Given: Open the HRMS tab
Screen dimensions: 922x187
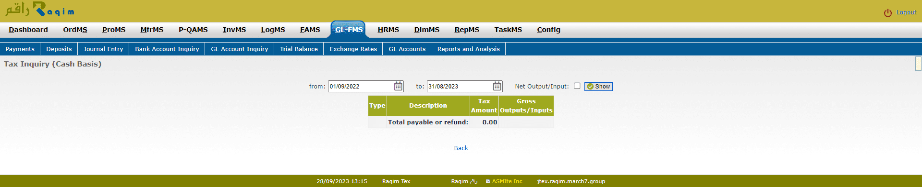Looking at the screenshot, I should [388, 30].
